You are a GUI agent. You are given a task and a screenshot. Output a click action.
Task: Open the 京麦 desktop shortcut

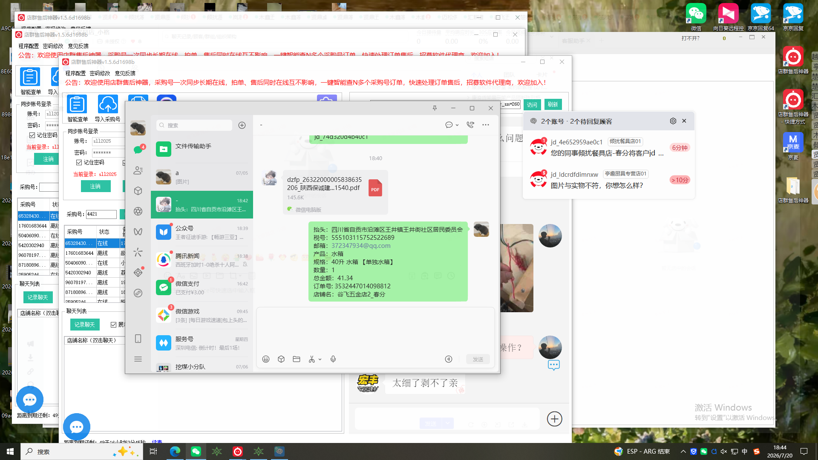[x=793, y=146]
